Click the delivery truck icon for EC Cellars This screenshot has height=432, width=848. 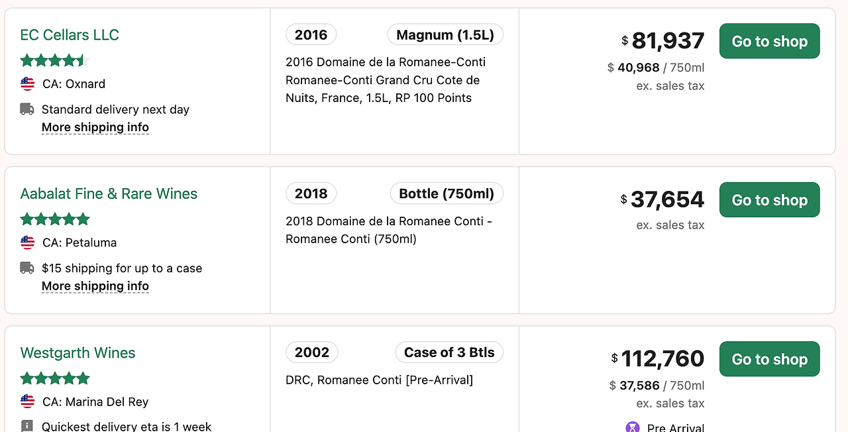click(x=27, y=109)
